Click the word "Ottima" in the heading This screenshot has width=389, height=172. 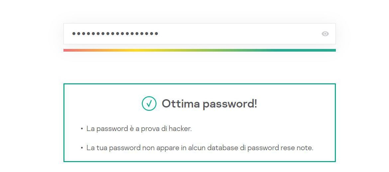[181, 104]
